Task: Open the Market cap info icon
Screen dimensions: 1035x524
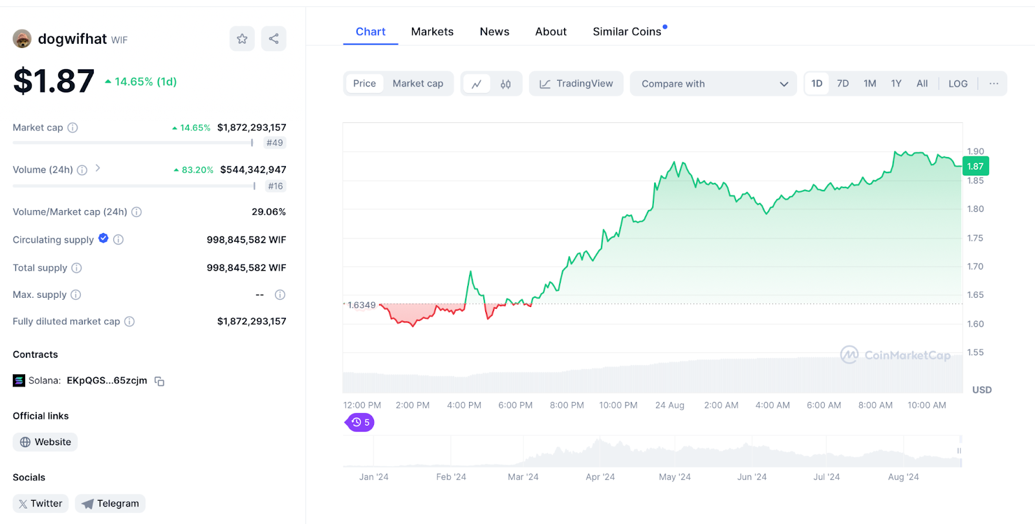Action: pyautogui.click(x=73, y=128)
